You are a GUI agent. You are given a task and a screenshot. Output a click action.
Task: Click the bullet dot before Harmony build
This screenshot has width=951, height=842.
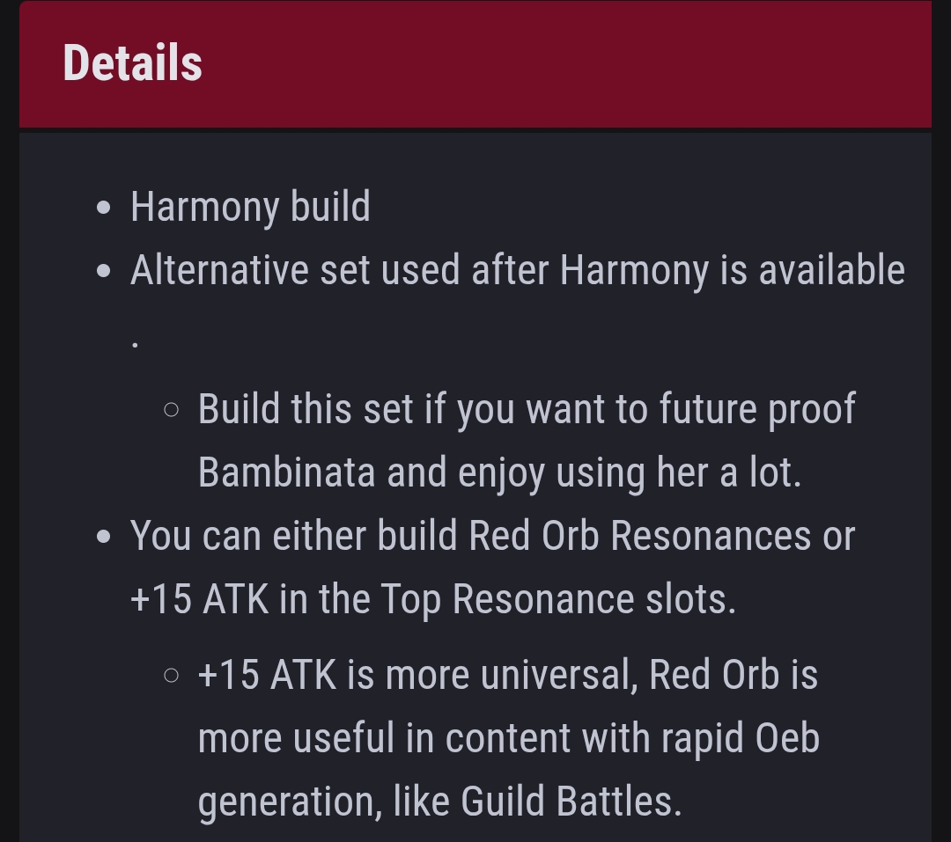point(104,208)
